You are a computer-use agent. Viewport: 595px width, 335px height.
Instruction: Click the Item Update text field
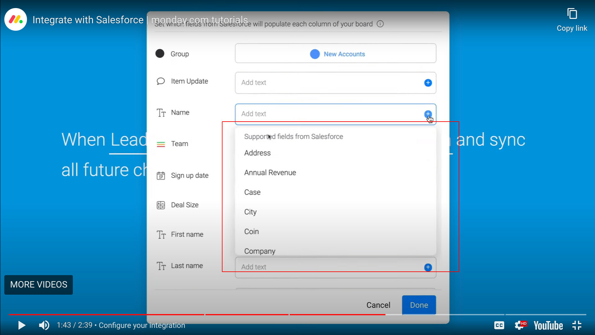(336, 83)
